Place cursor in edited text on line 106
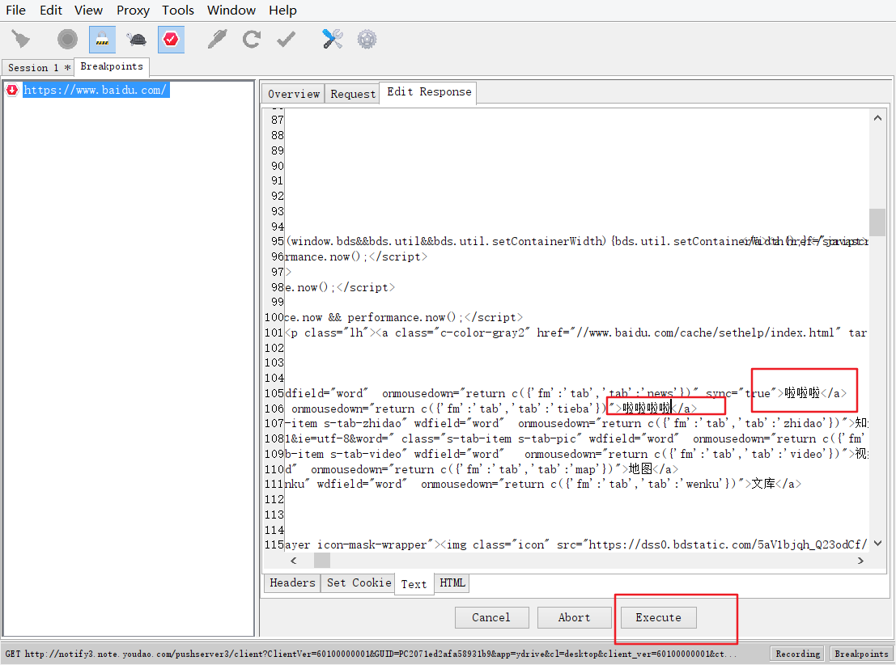This screenshot has width=896, height=665. point(646,409)
